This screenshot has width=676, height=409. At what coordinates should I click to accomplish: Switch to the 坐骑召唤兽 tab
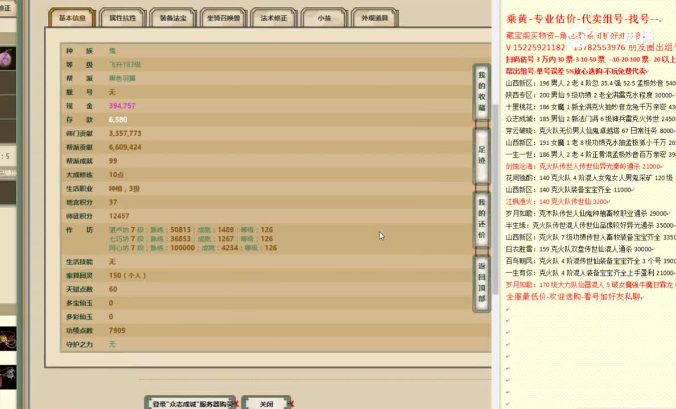tap(223, 18)
